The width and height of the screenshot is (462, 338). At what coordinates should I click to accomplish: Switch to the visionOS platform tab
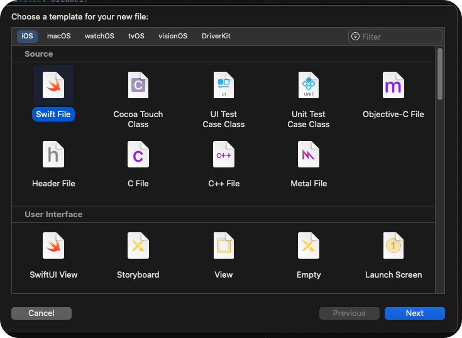coord(173,36)
